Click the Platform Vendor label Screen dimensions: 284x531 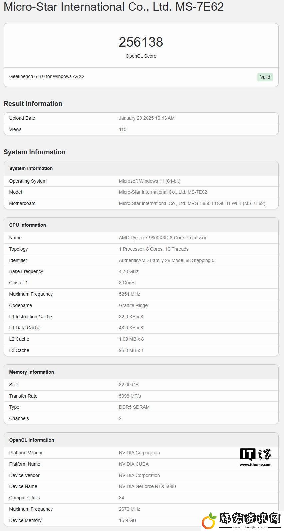point(26,453)
